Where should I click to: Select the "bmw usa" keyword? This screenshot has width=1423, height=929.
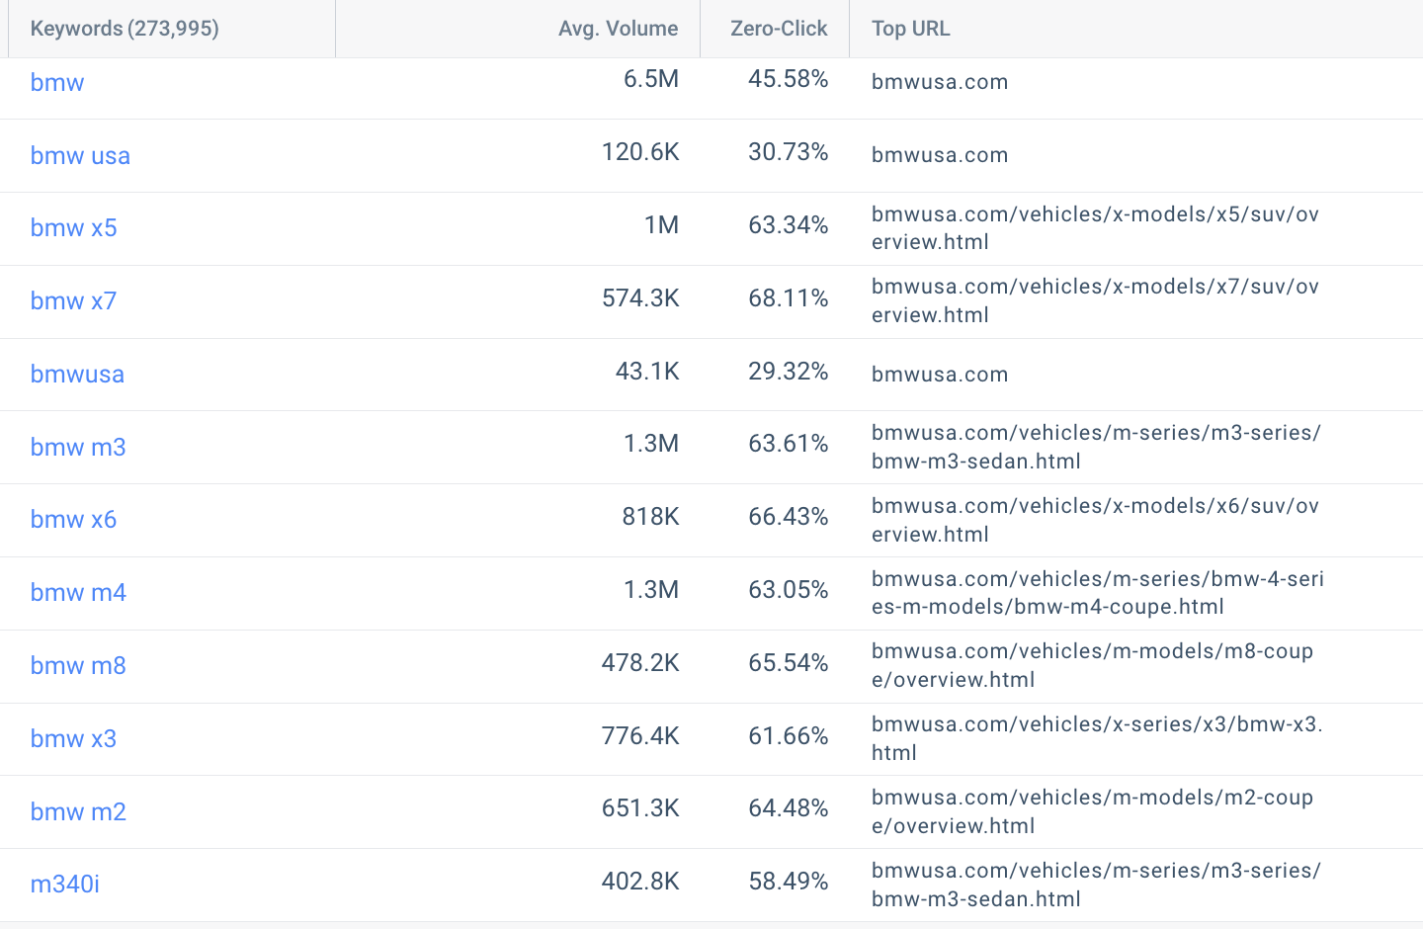click(x=80, y=155)
